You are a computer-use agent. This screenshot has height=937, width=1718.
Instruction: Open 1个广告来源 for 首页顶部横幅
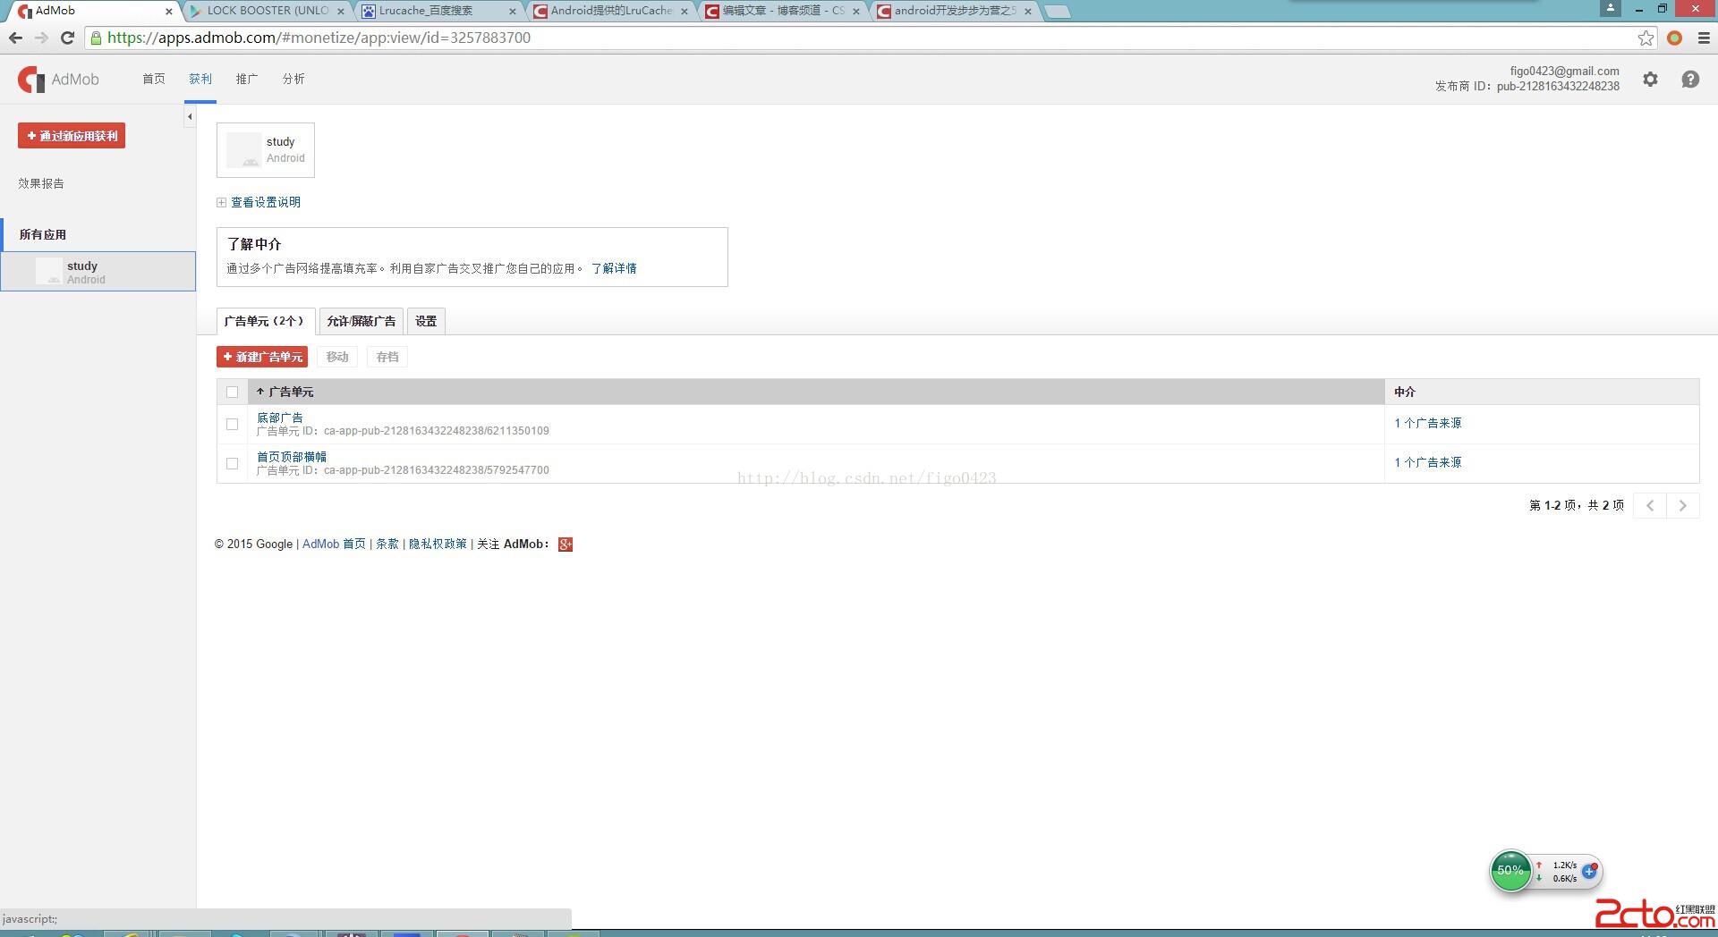tap(1428, 462)
